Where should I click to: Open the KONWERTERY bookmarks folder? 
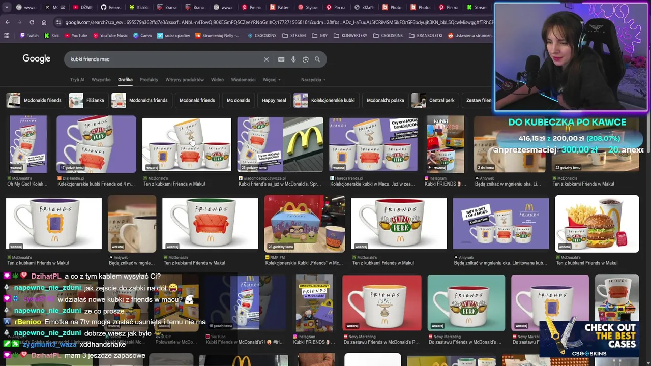[350, 36]
